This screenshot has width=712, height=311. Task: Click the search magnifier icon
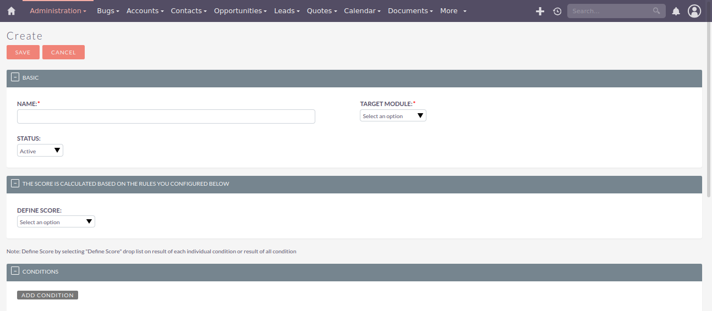point(656,10)
